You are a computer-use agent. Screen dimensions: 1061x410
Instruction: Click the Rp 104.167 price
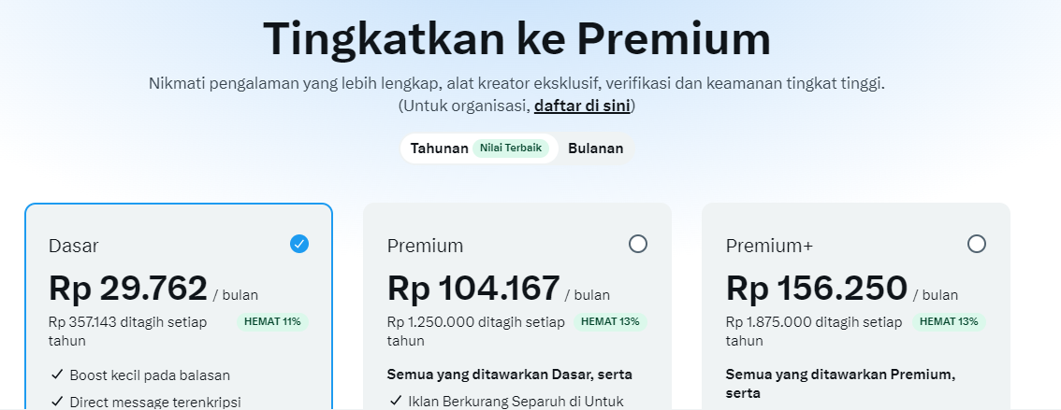click(473, 289)
